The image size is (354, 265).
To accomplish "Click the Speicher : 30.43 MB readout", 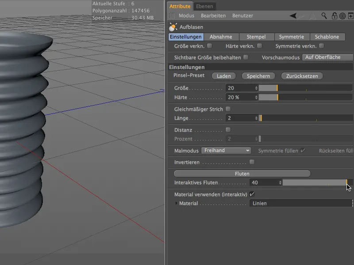I will coord(123,18).
